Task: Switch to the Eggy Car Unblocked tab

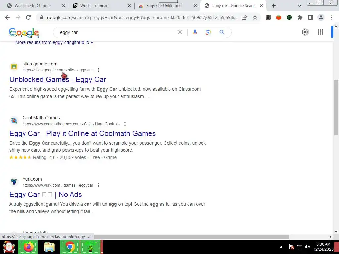Action: click(164, 6)
